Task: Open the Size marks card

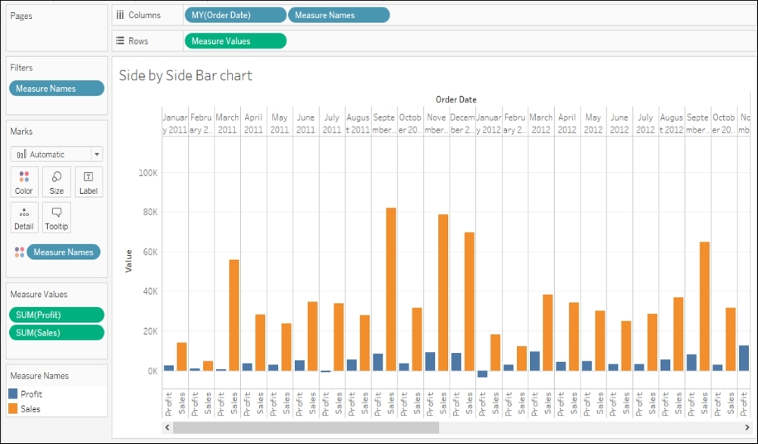Action: 57,182
